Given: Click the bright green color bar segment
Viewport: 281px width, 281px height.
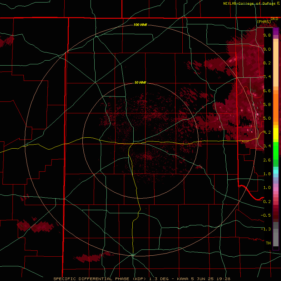Looking at the screenshot, I should pos(276,151).
